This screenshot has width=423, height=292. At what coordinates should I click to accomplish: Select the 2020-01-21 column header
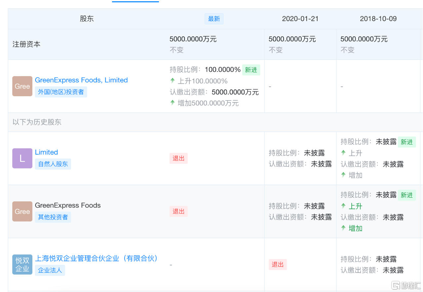coord(300,19)
